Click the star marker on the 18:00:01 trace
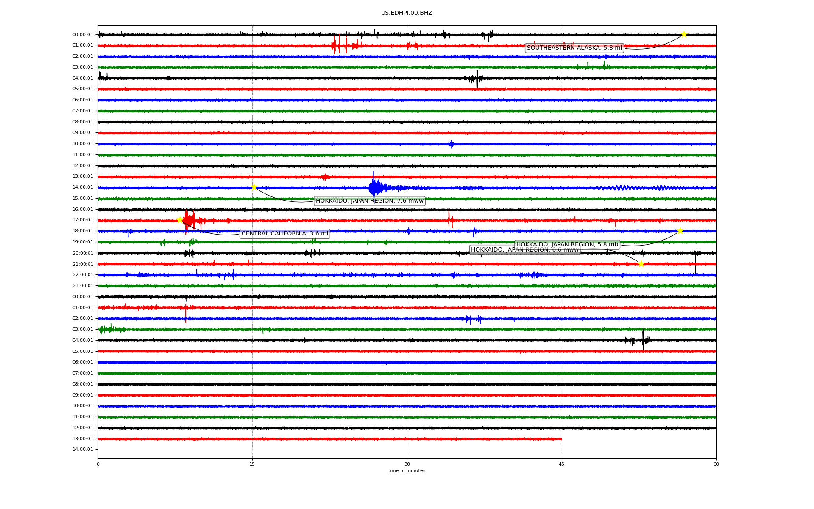The height and width of the screenshot is (509, 814). pyautogui.click(x=680, y=231)
